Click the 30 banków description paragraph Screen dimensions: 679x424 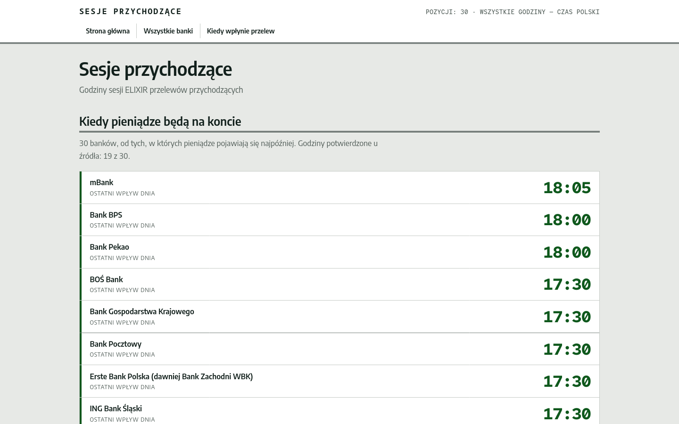229,150
